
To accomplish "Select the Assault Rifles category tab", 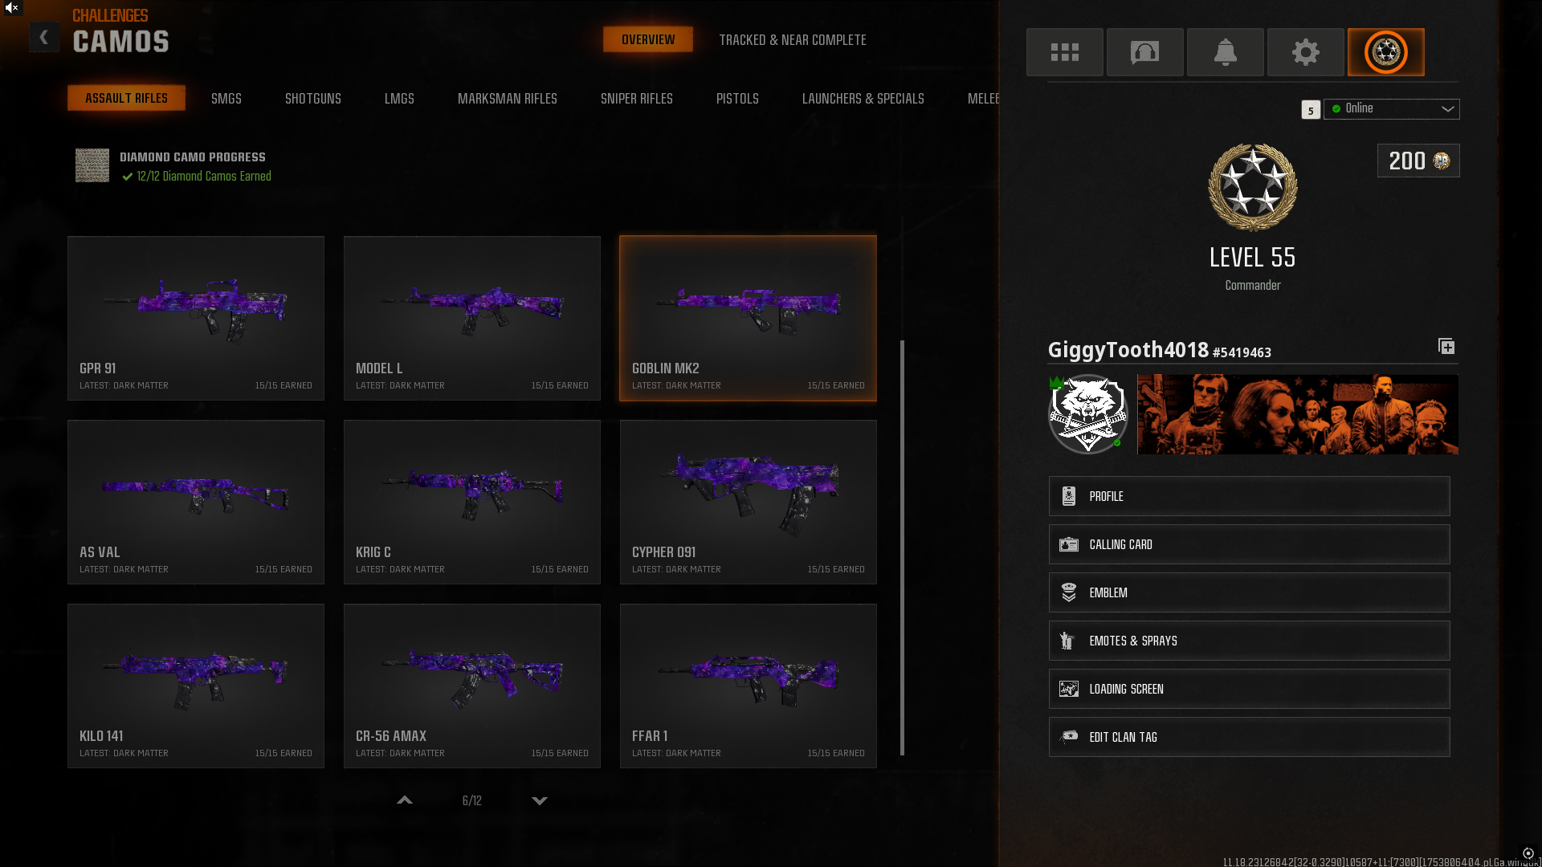I will pyautogui.click(x=127, y=98).
